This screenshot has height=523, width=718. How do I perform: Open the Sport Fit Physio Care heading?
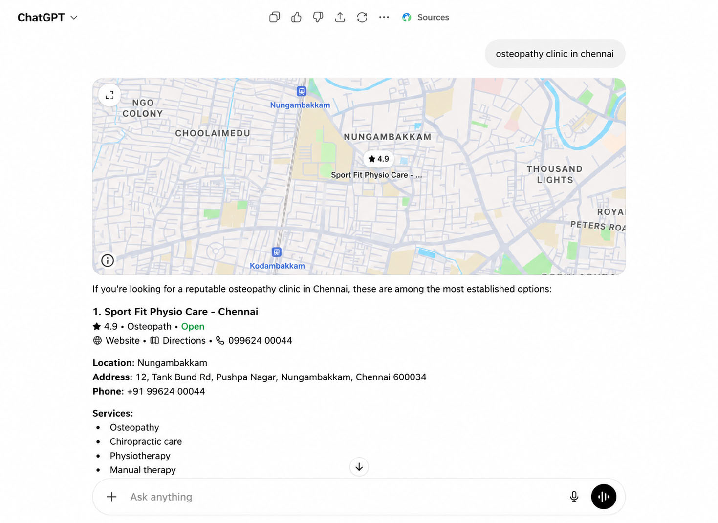(x=175, y=312)
